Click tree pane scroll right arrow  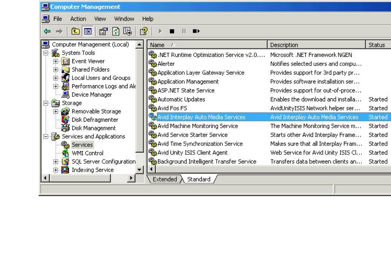coord(131,178)
